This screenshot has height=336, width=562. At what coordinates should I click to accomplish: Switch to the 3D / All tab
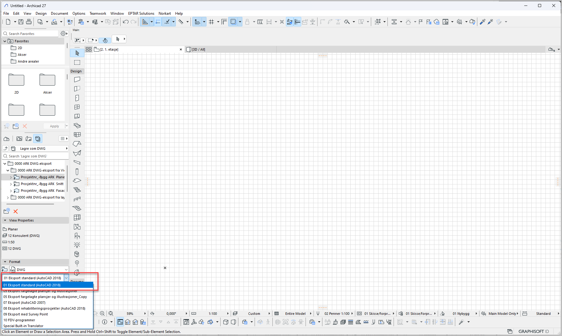coord(198,49)
